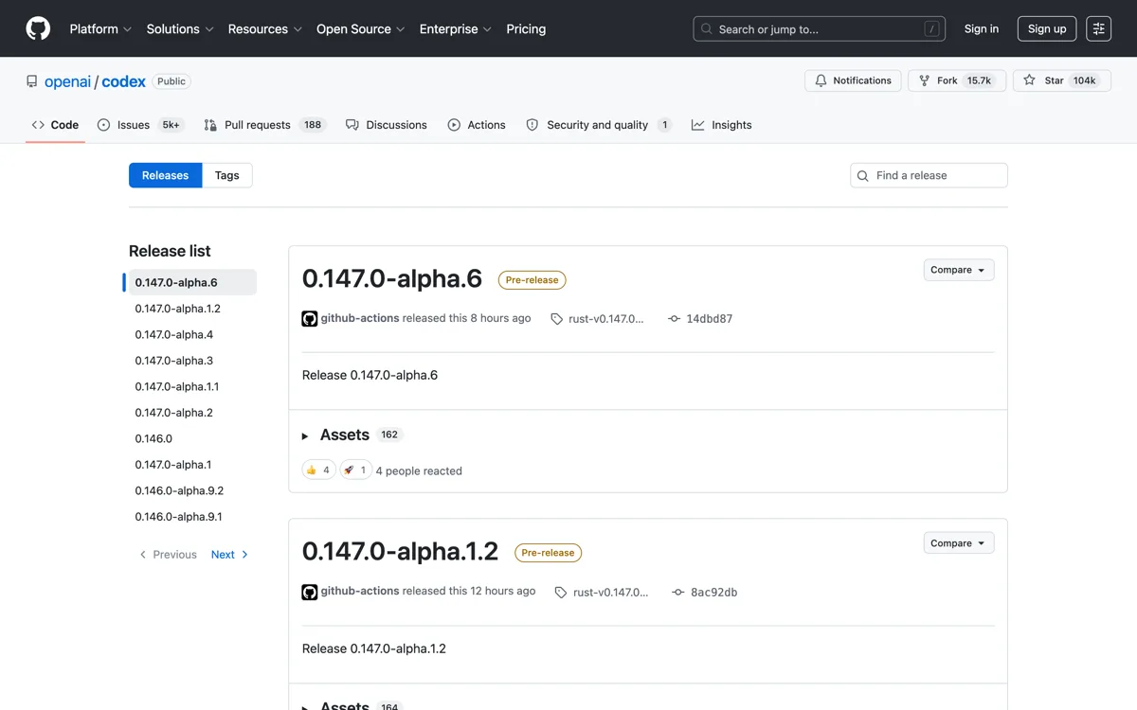This screenshot has width=1137, height=710.
Task: Focus the Search or jump to field
Action: point(820,29)
